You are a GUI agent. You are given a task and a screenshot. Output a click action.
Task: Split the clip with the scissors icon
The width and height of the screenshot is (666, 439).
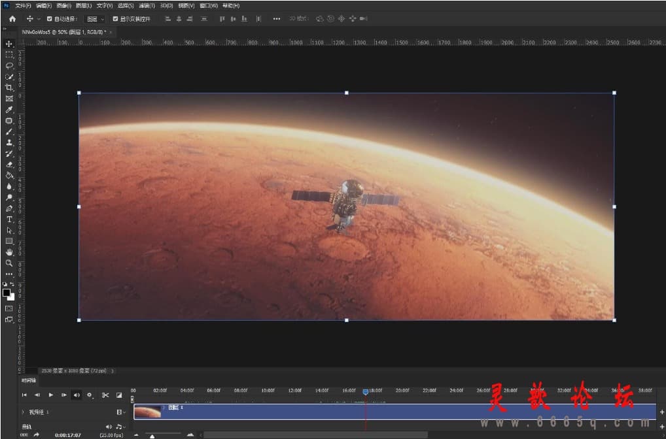[105, 395]
